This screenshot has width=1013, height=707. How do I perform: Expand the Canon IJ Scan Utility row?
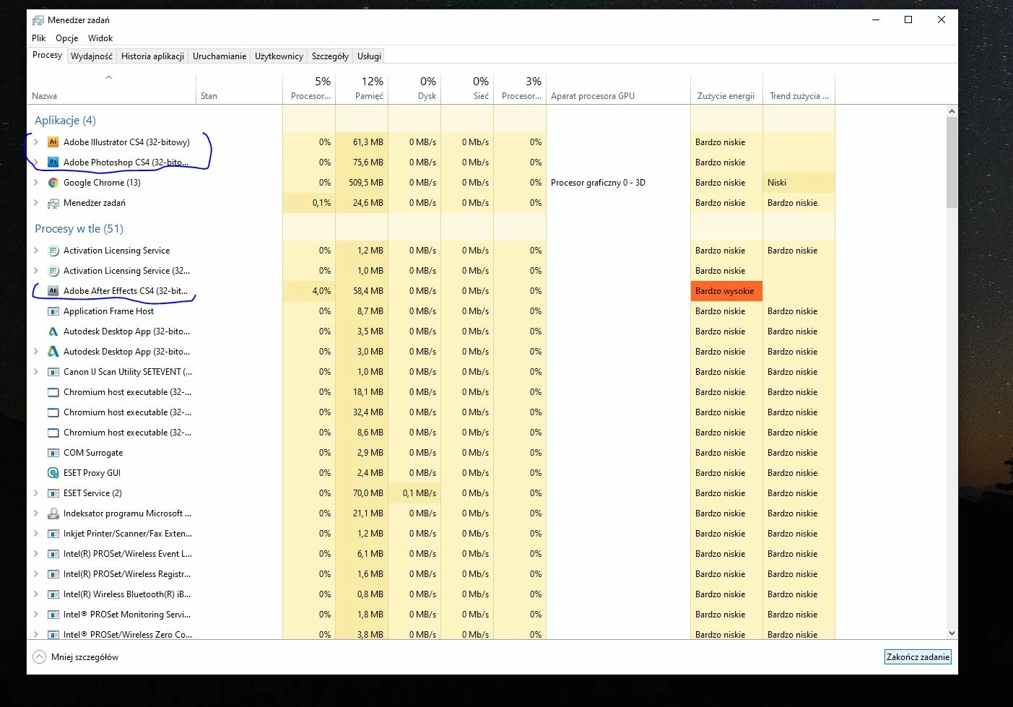(36, 372)
